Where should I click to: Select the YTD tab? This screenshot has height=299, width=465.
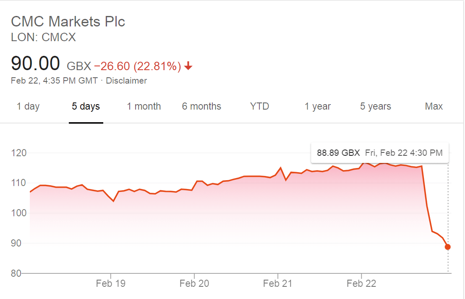(259, 106)
